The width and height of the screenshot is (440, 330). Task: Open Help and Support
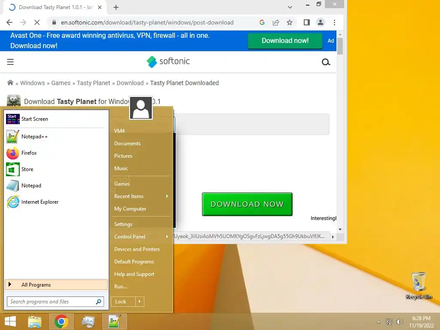[x=134, y=274]
